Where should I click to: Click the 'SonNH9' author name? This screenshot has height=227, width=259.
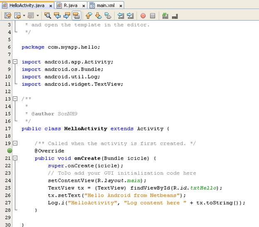(68, 114)
